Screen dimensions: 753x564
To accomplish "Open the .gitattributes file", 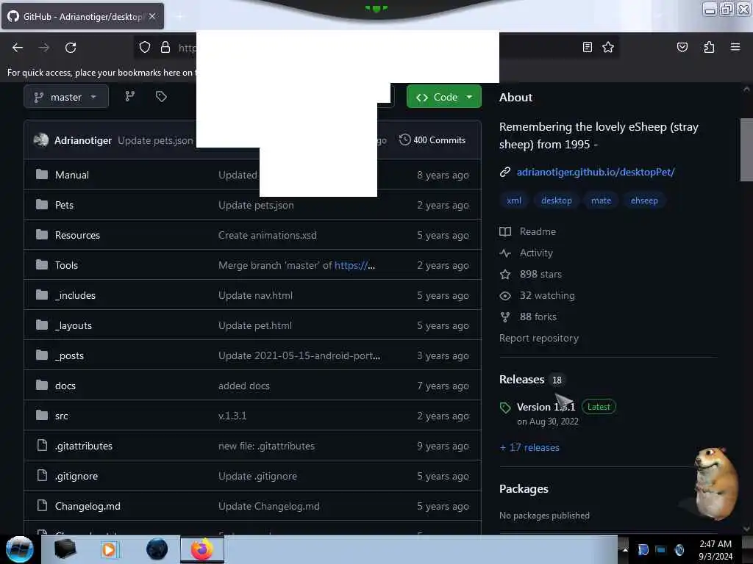I will coord(84,446).
